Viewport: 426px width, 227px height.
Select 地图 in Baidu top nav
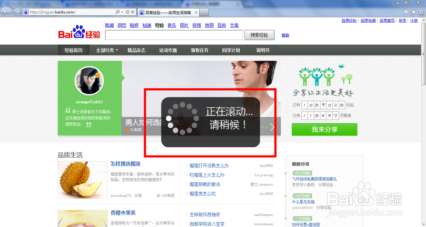click(209, 25)
